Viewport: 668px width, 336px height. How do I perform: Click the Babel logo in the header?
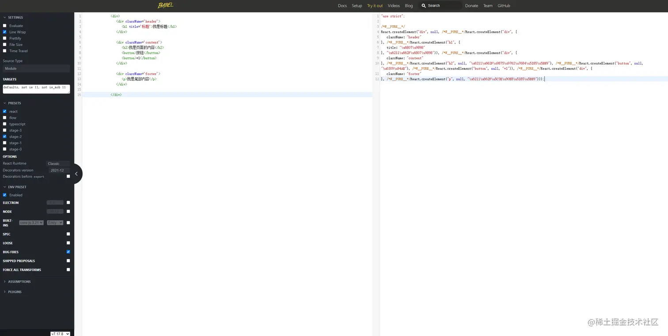[166, 5]
